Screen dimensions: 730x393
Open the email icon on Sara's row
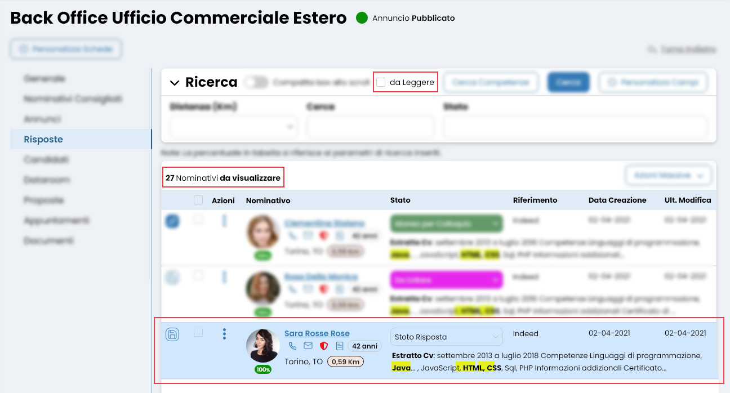point(308,347)
